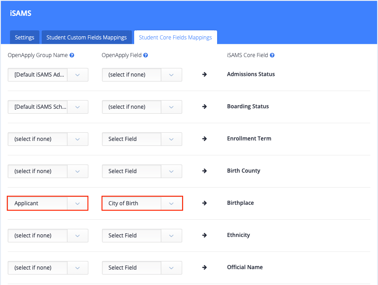Screen dimensions: 378x285
Task: Expand Select Field dropdown for Ethnicity
Action: tap(142, 236)
